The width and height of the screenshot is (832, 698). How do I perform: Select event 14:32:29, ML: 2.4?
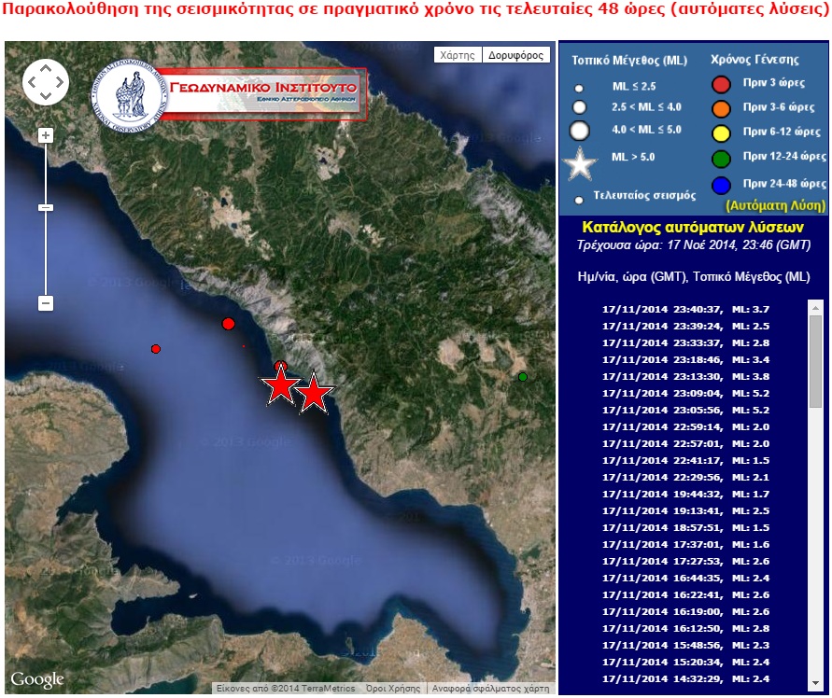[685, 679]
